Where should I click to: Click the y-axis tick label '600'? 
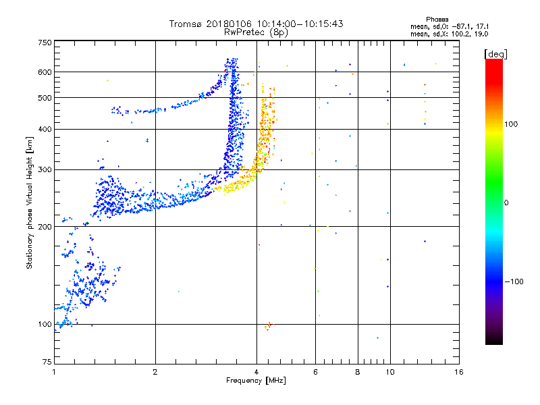[x=45, y=72]
